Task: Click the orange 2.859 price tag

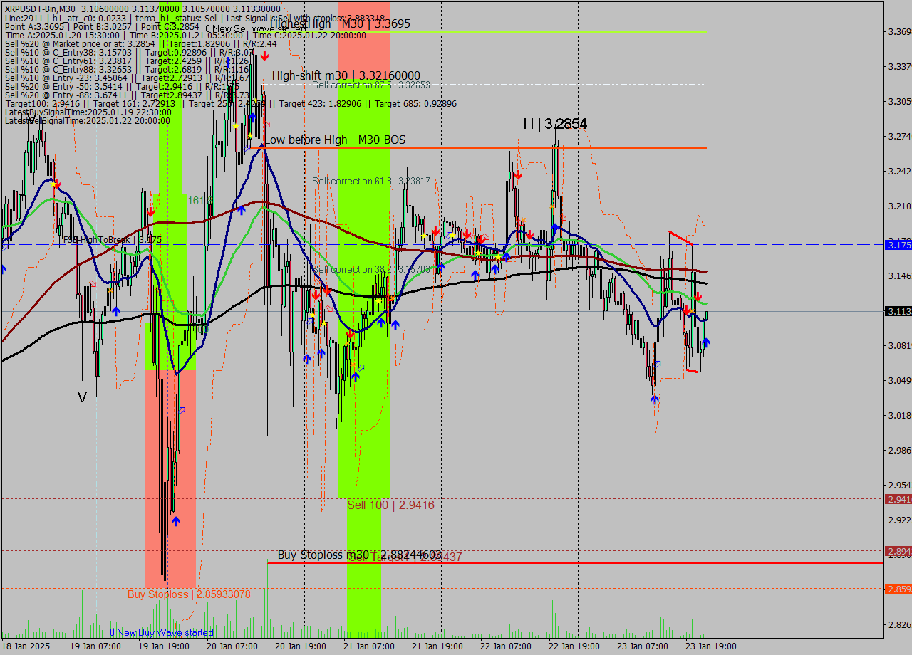Action: coord(898,589)
